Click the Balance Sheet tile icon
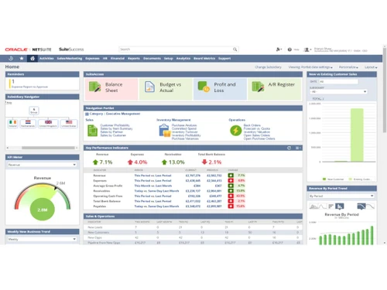The image size is (387, 290). click(x=94, y=87)
